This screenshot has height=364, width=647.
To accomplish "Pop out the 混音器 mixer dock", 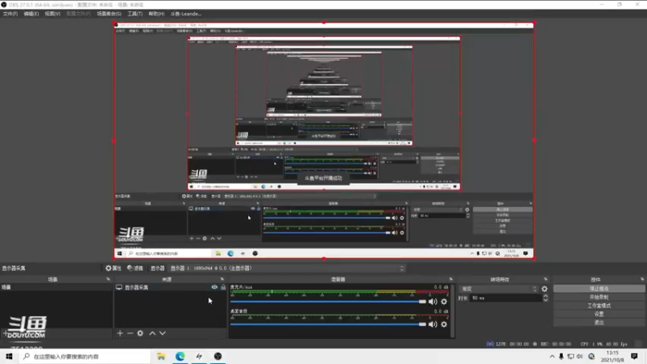I will 450,279.
